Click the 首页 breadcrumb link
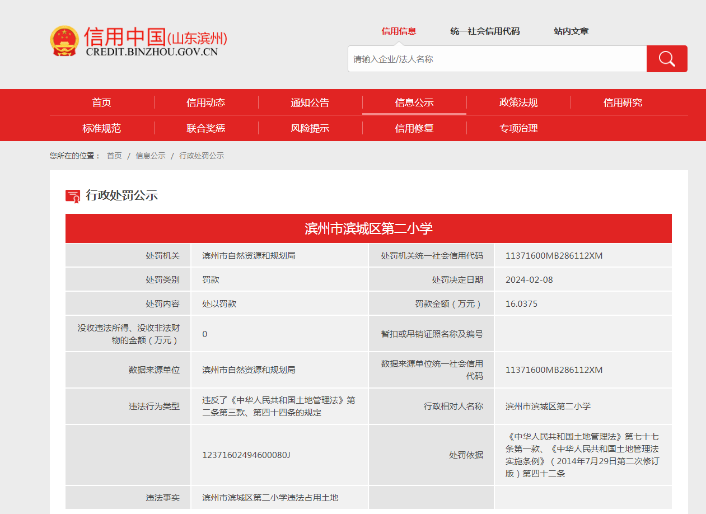Viewport: 706px width, 514px height. coord(114,156)
